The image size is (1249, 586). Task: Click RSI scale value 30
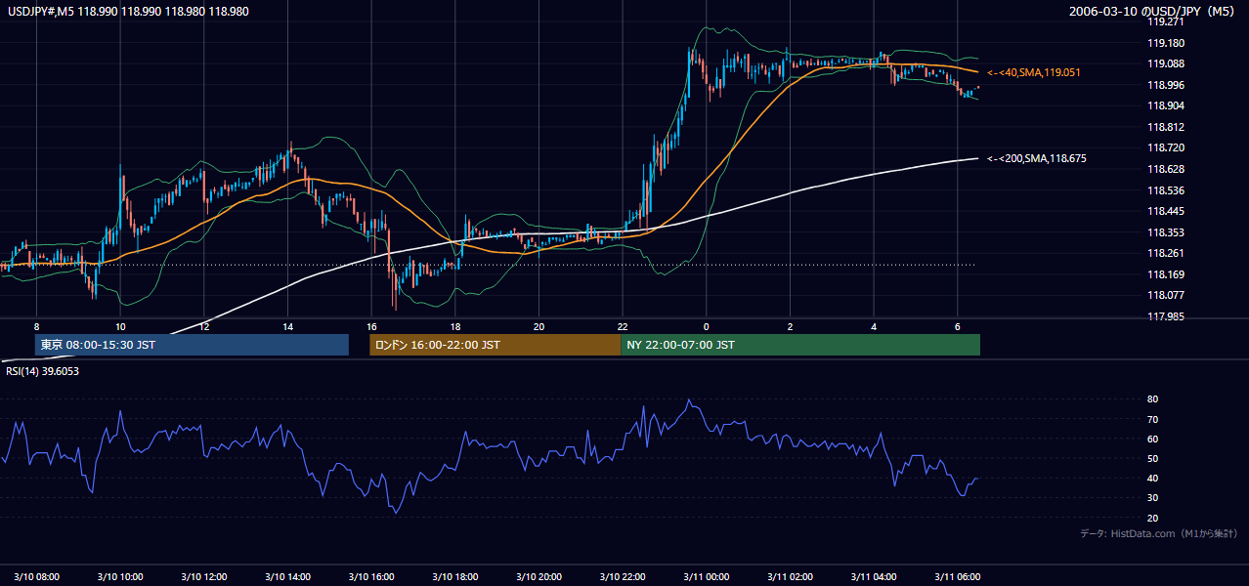click(x=1153, y=498)
